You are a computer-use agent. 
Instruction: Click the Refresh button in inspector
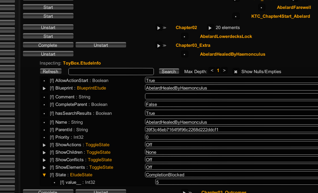51,71
